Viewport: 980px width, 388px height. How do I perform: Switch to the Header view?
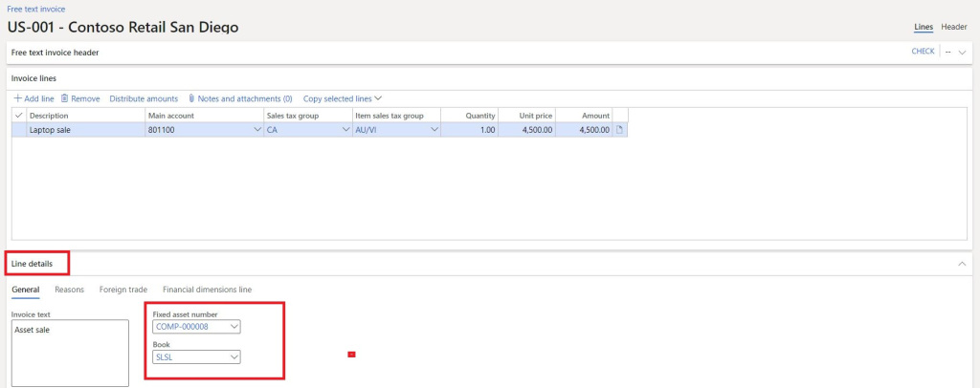953,27
